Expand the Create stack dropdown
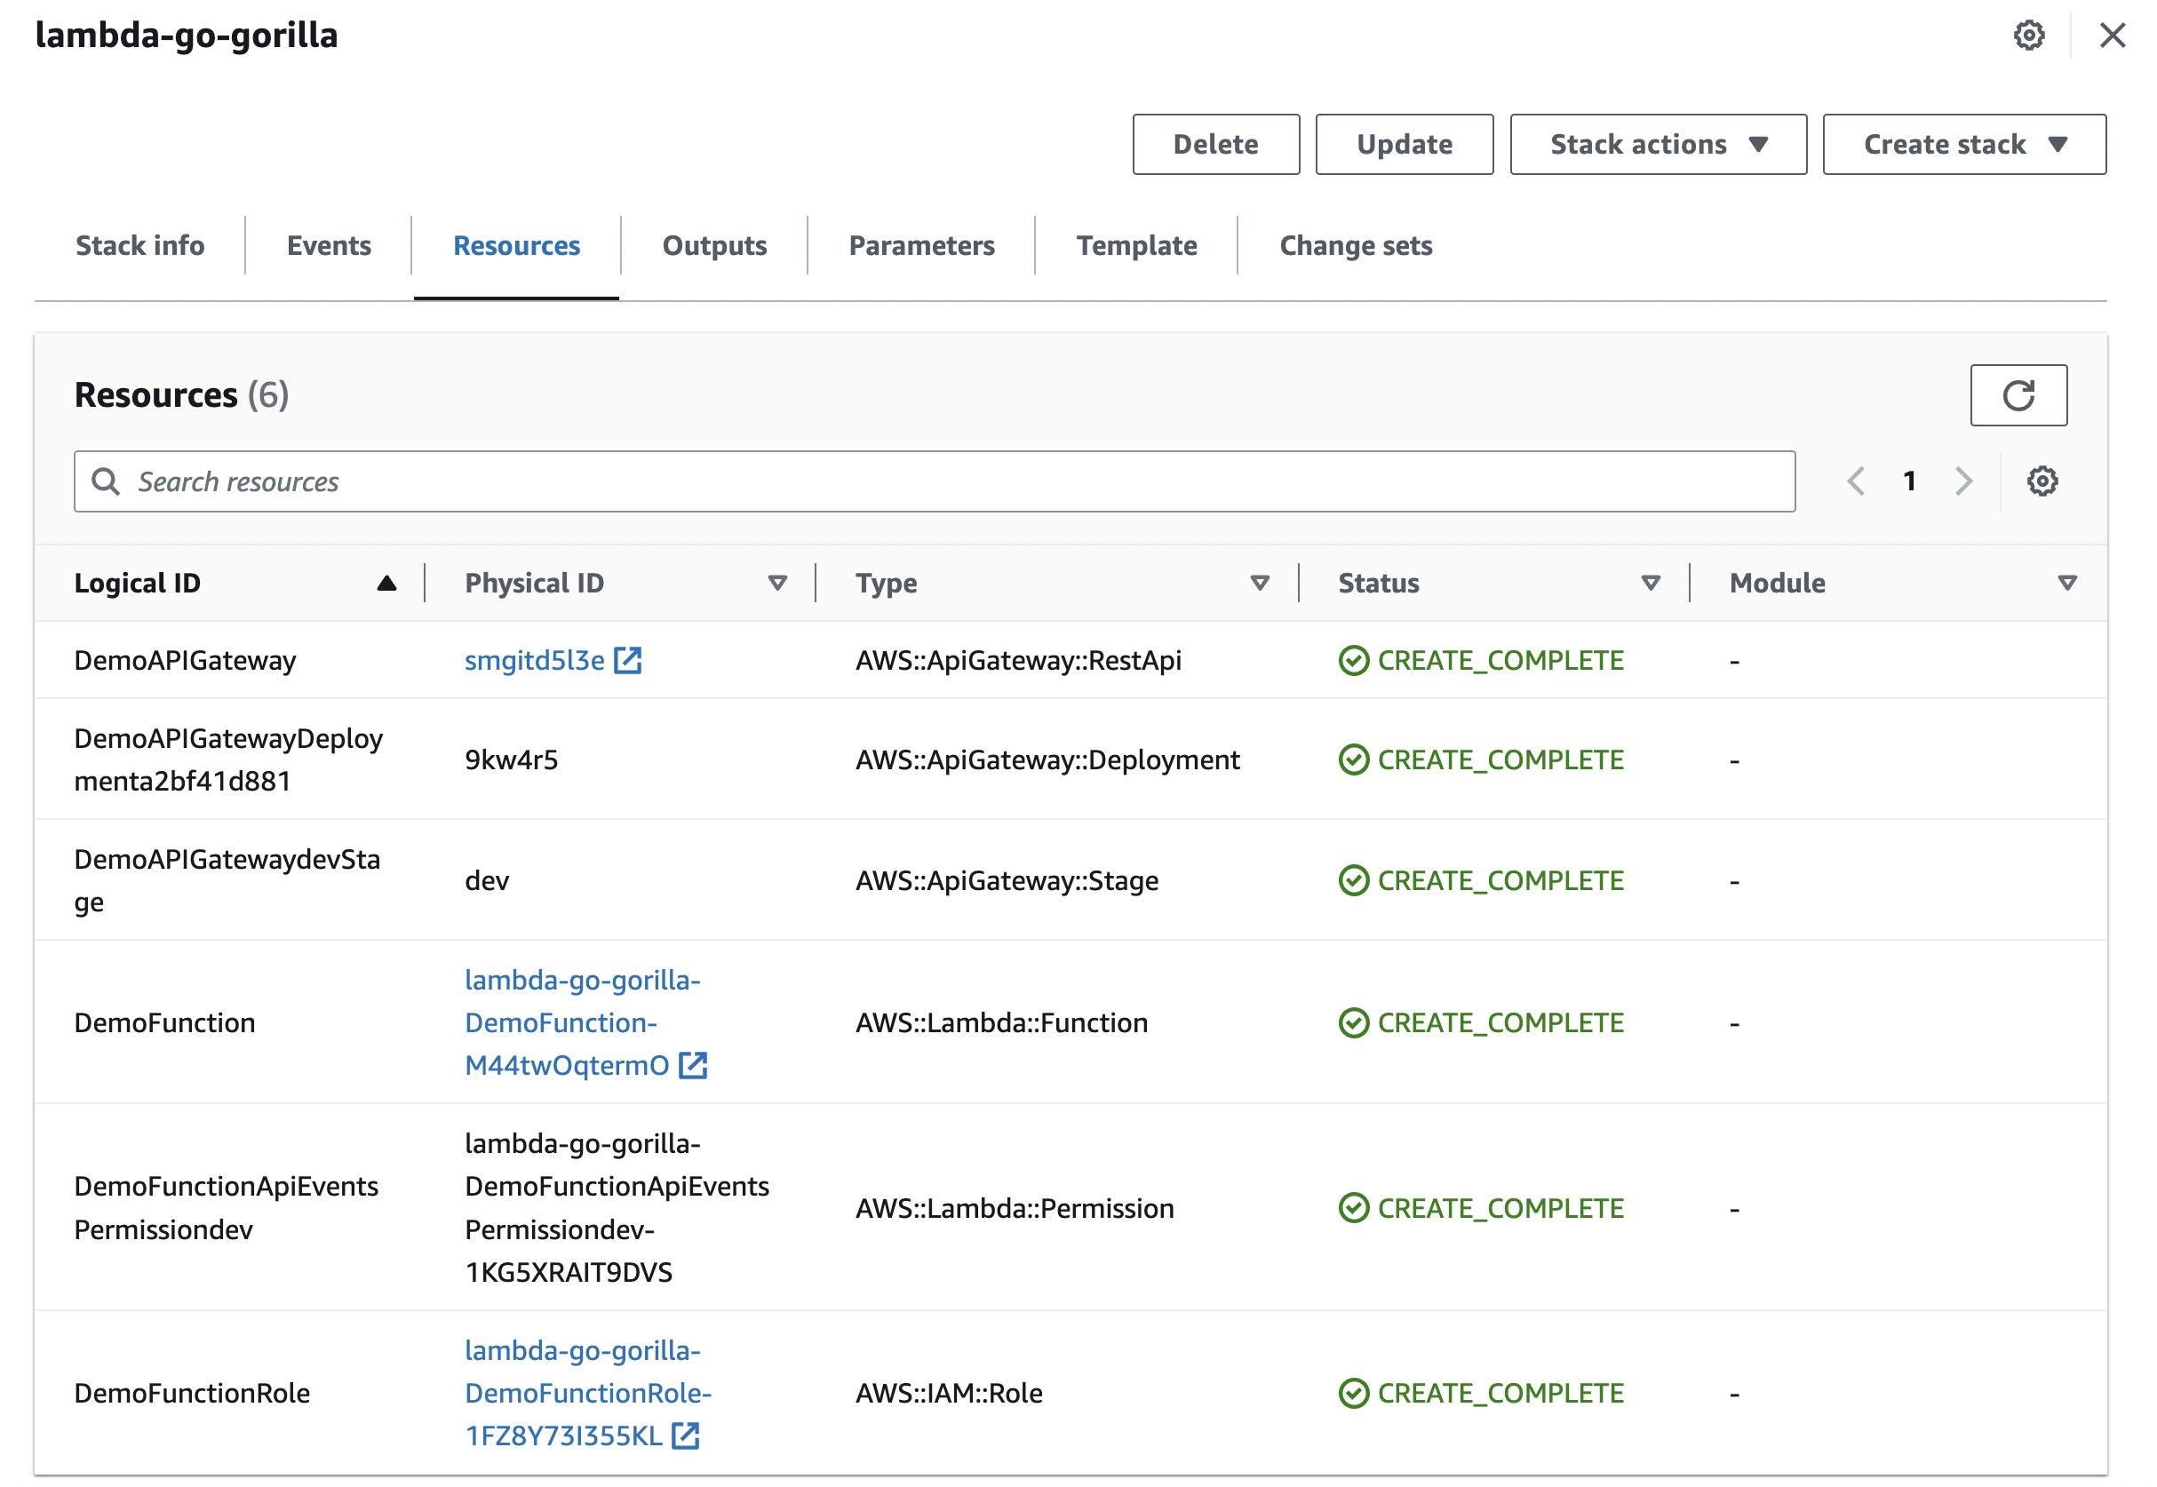Screen dimensions: 2157x1487 pos(1963,145)
